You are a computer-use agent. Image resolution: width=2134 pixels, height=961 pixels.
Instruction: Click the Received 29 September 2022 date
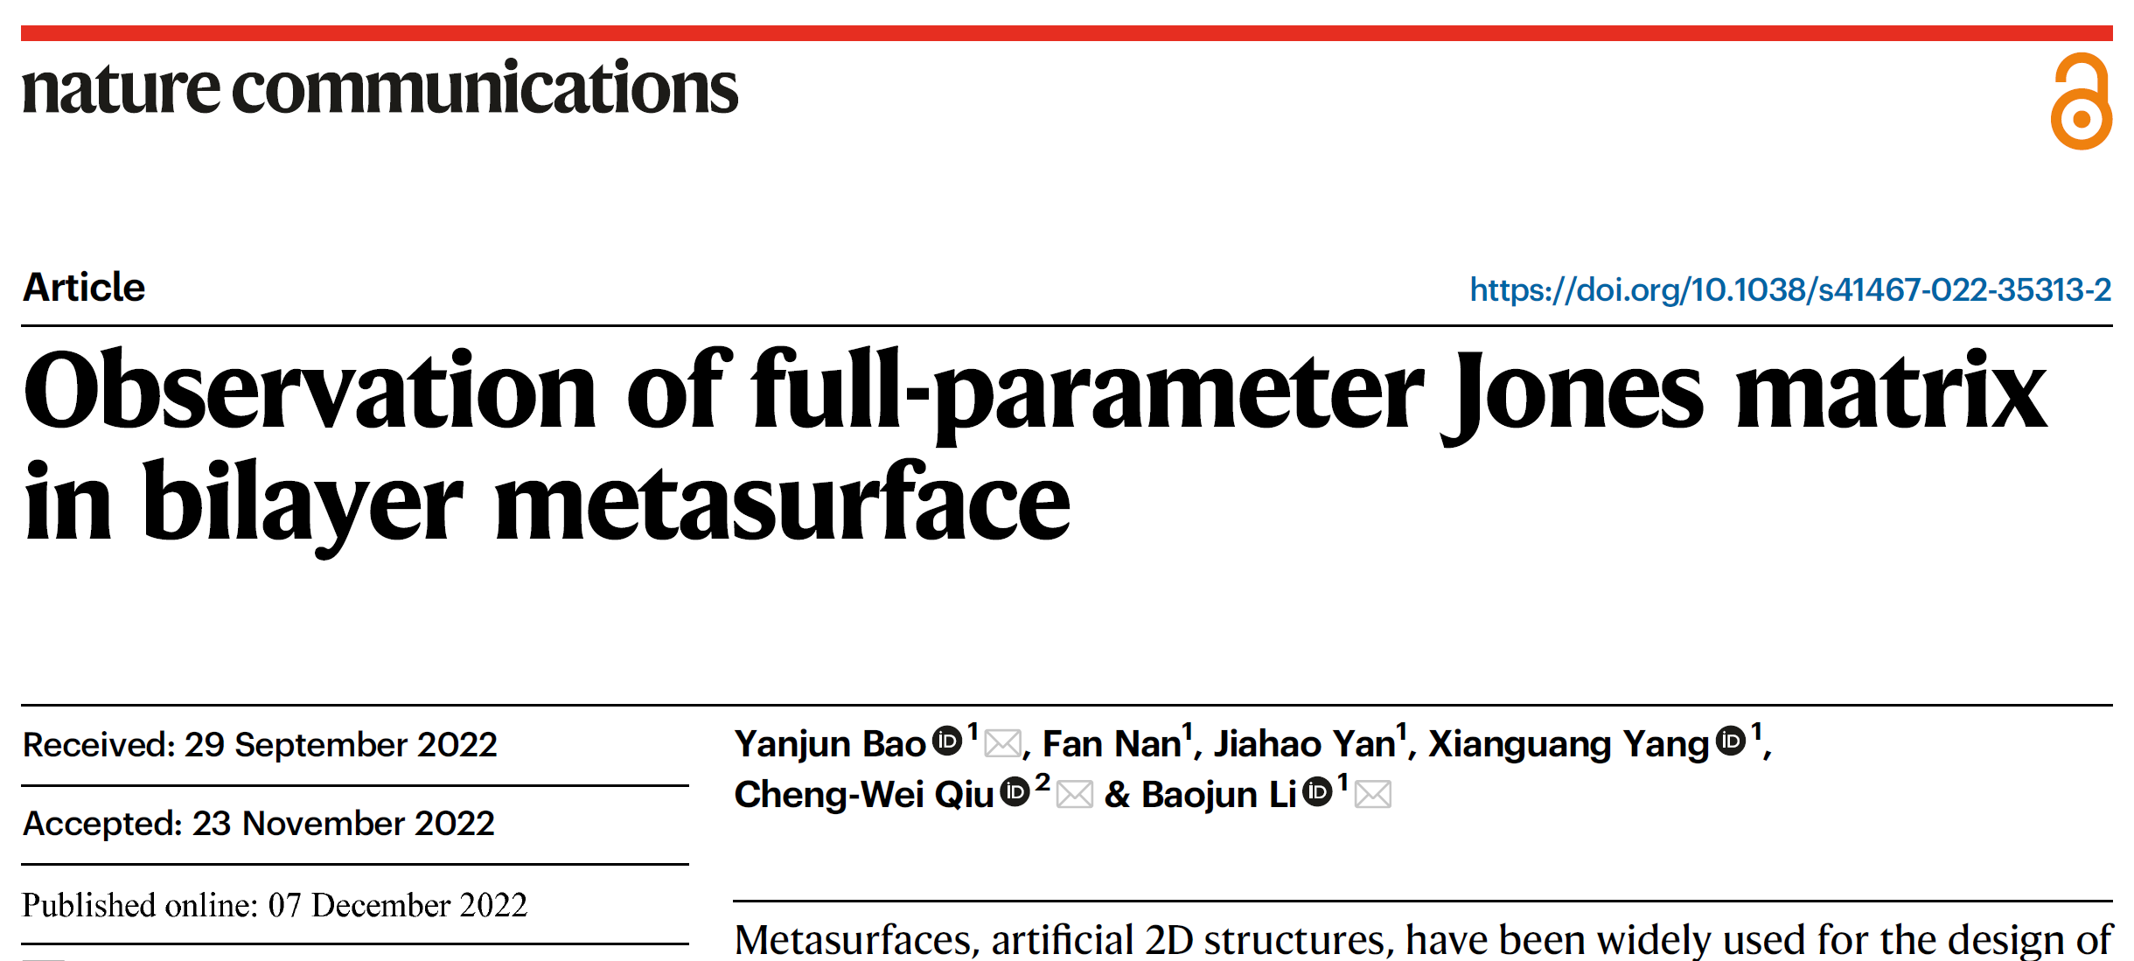point(260,745)
